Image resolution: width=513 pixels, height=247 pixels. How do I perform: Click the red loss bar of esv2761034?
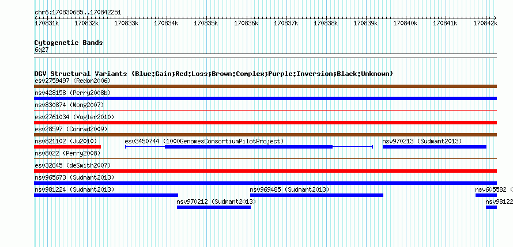265,123
